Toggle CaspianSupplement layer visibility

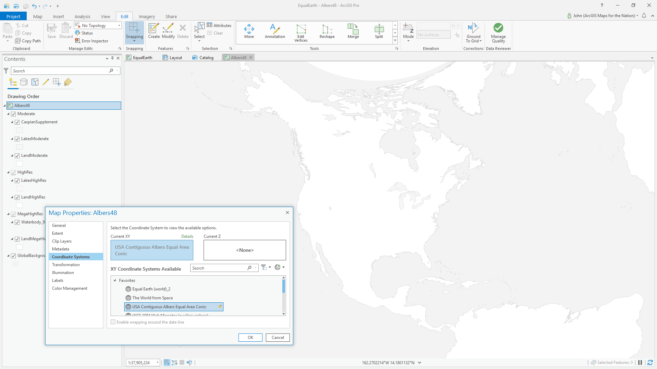17,122
